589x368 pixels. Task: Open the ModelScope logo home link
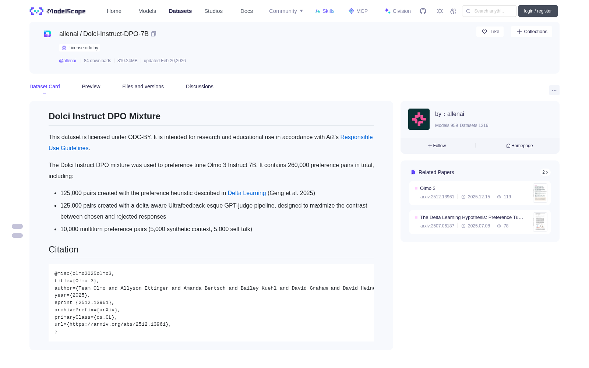[x=58, y=11]
